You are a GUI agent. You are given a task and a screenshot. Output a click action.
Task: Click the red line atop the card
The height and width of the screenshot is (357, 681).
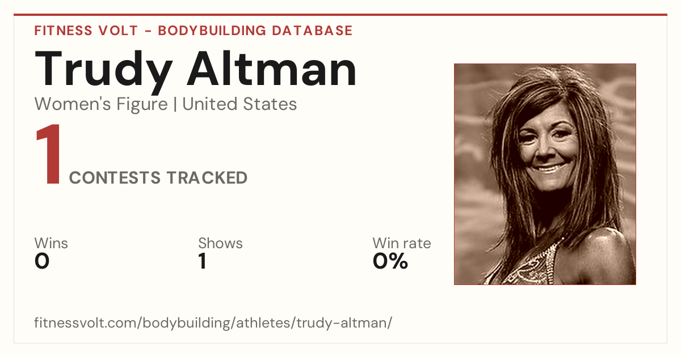pyautogui.click(x=340, y=15)
